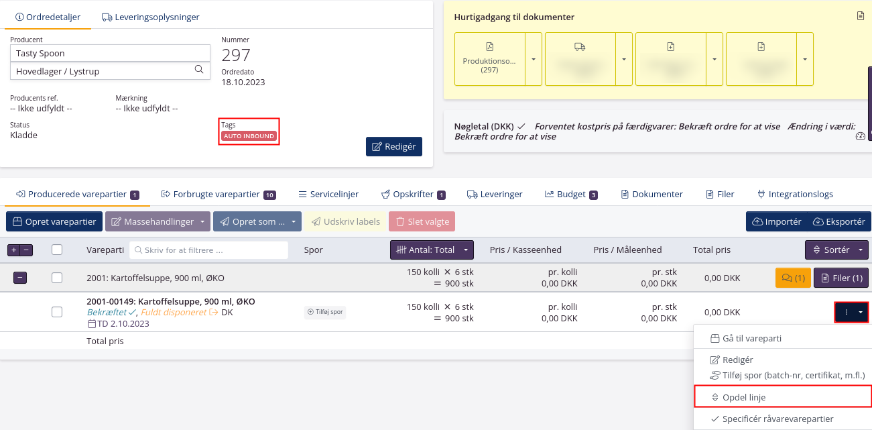
Task: Click the Opret varepartier button
Action: 54,221
